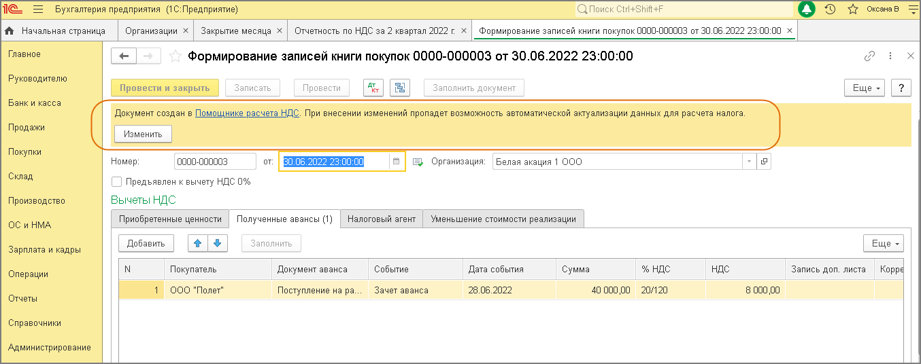Close the Организации tab

point(186,31)
